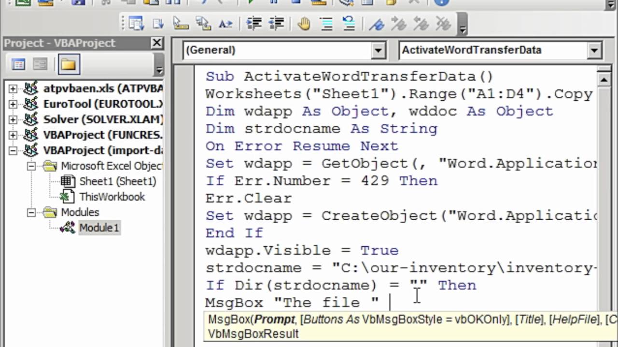This screenshot has width=618, height=347.
Task: Select the Microsoft Excel Objects folder
Action: click(x=112, y=166)
